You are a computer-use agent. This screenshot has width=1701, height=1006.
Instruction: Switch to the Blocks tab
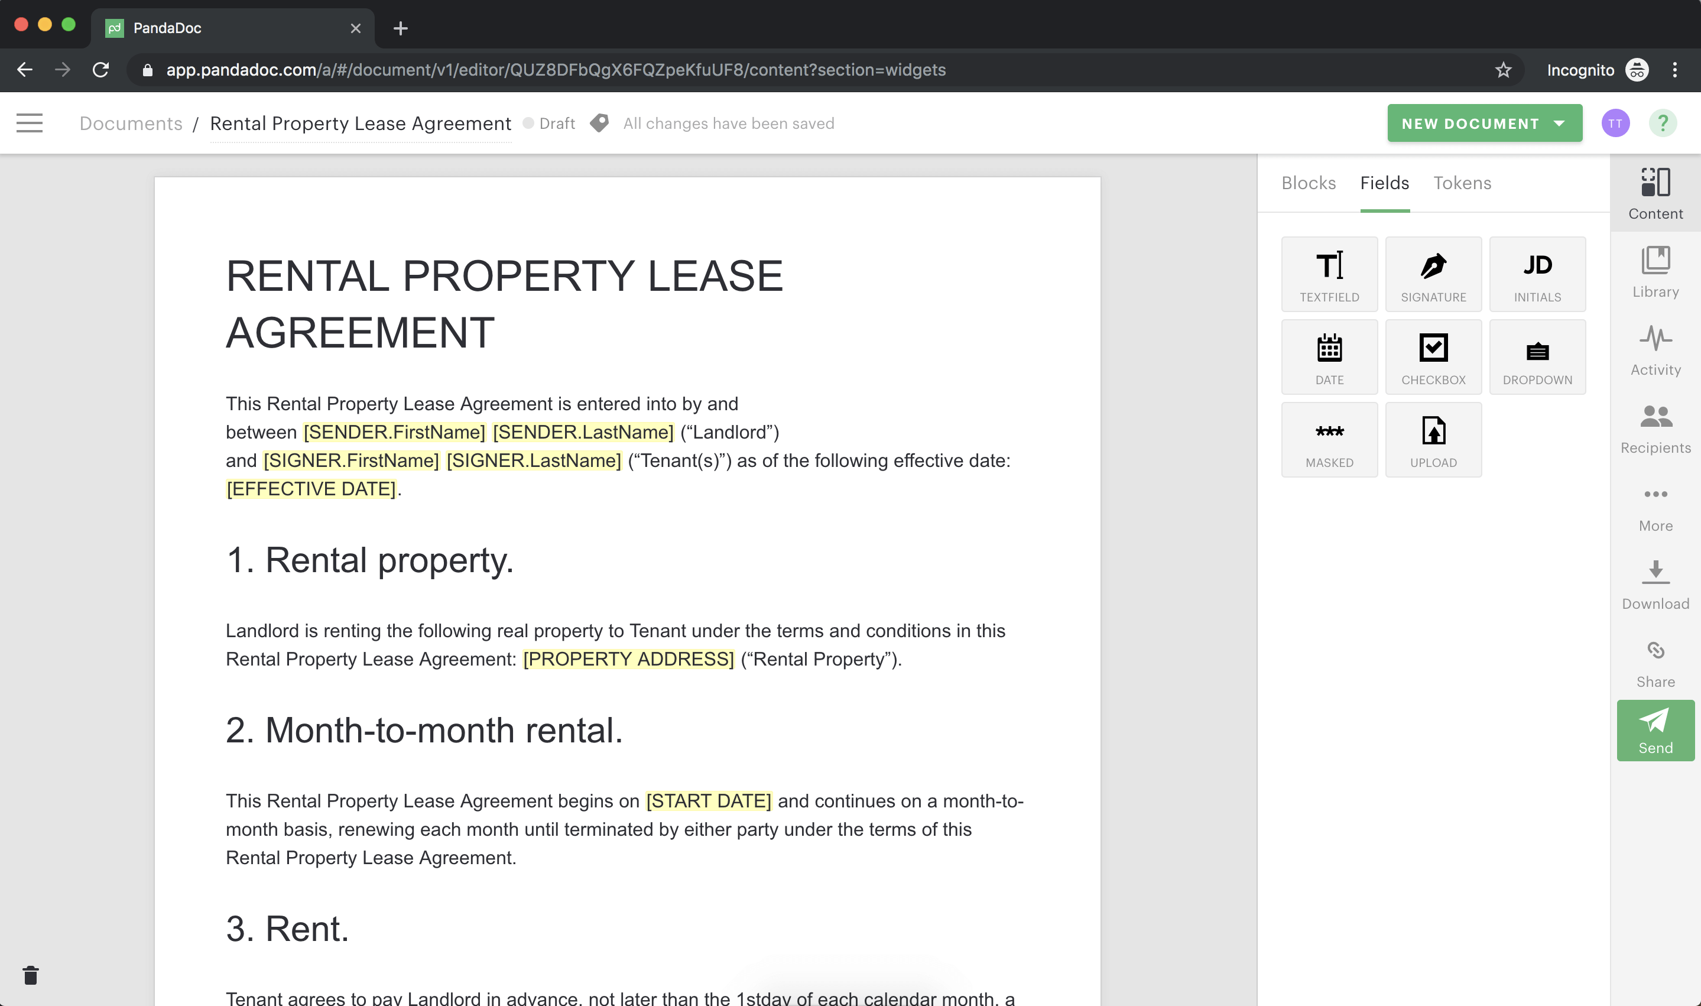coord(1310,183)
